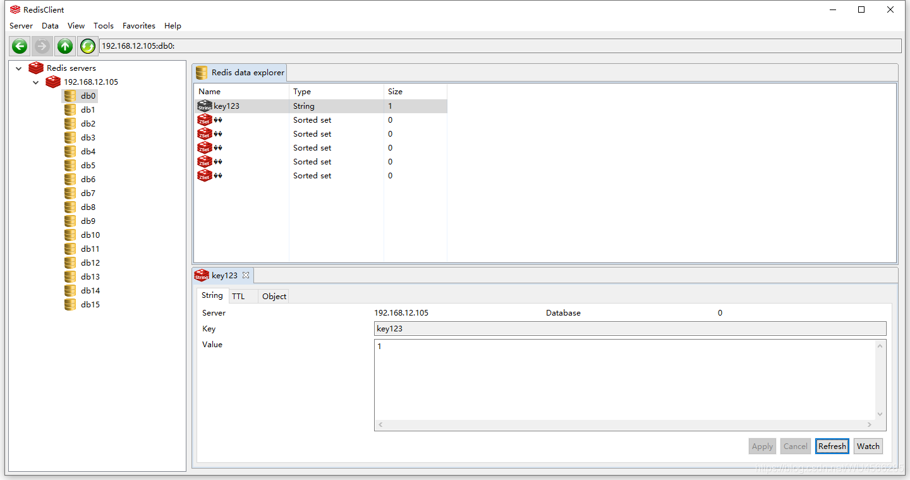Click the green up arrow toolbar icon
The height and width of the screenshot is (480, 910).
click(65, 46)
